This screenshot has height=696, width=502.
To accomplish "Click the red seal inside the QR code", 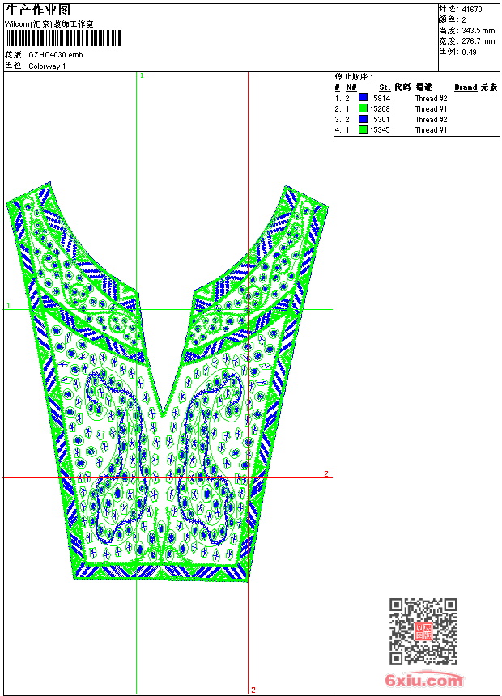I will pos(423,631).
